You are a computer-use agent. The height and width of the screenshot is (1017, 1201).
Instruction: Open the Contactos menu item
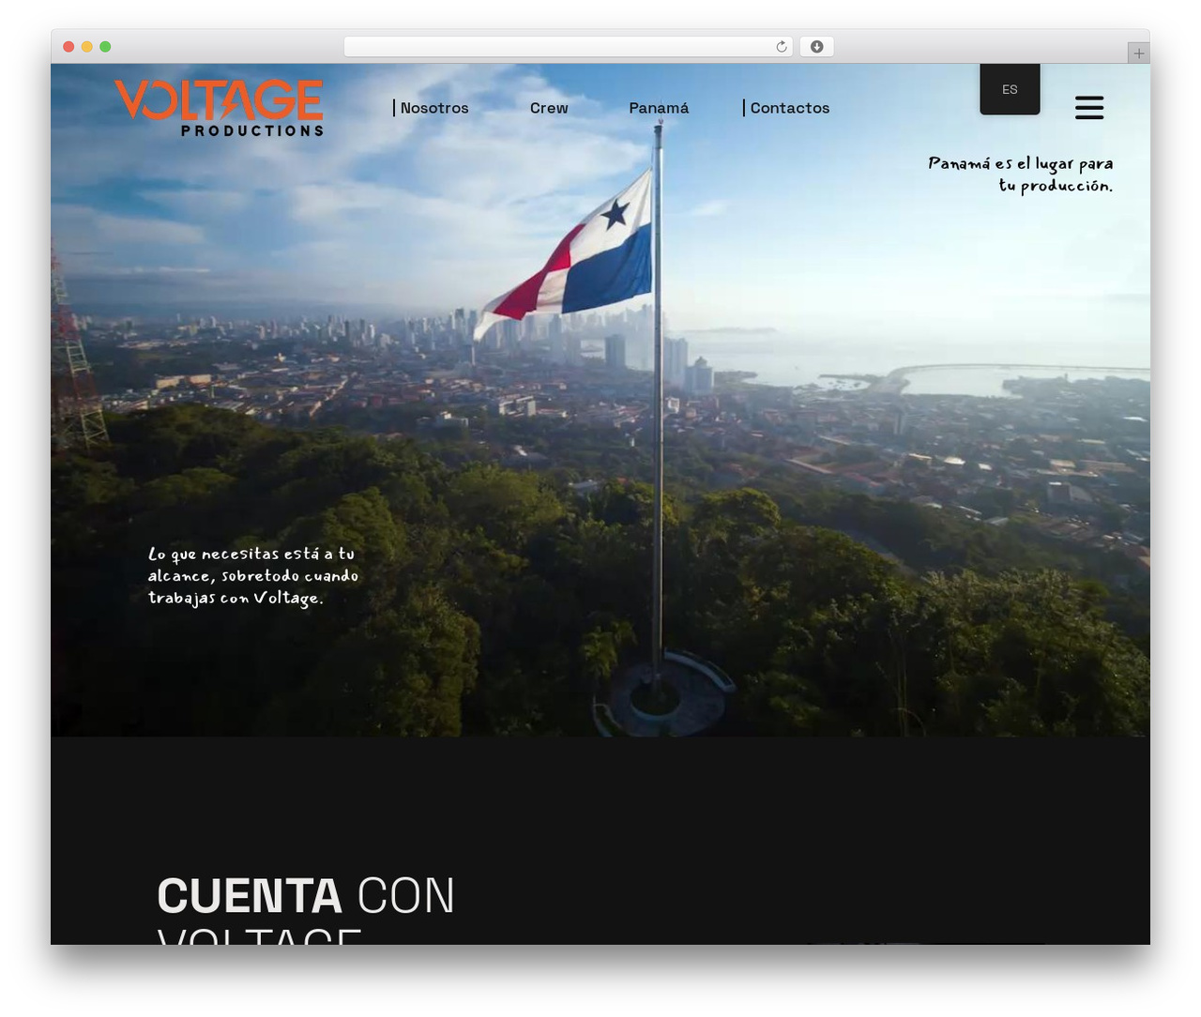pos(788,108)
